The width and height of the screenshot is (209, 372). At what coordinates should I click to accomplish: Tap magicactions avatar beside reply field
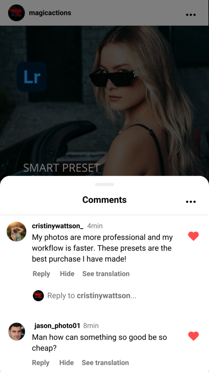tap(38, 296)
